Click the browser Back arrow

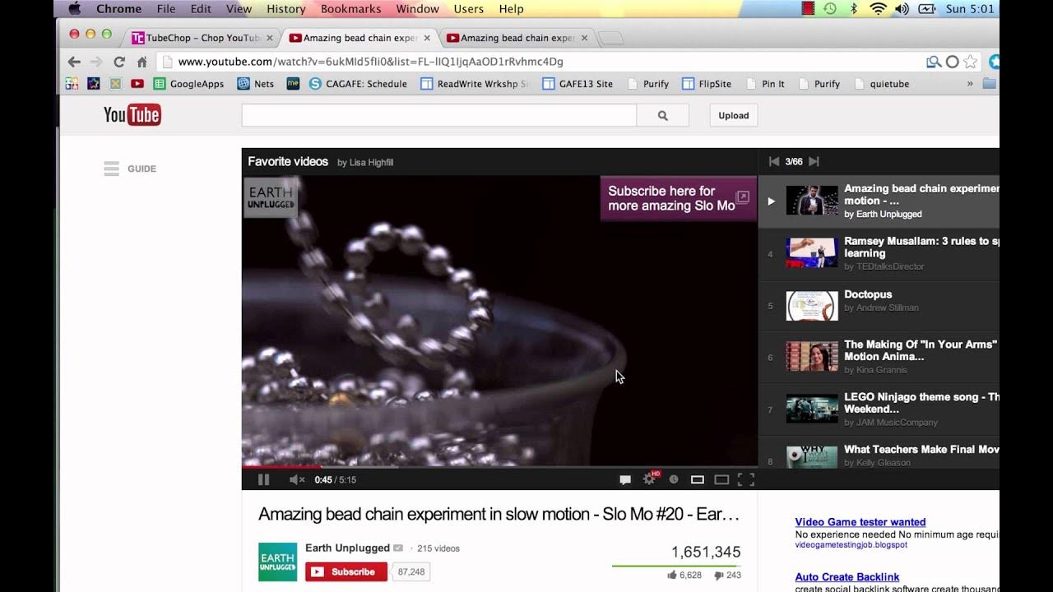74,62
